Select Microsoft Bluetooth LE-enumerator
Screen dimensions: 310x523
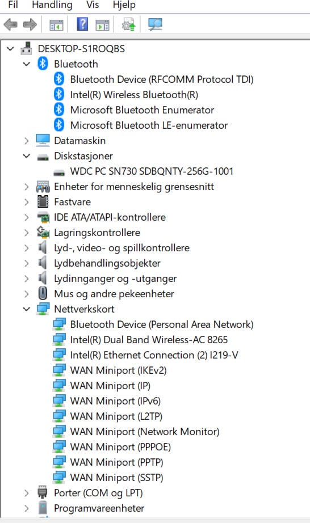149,125
